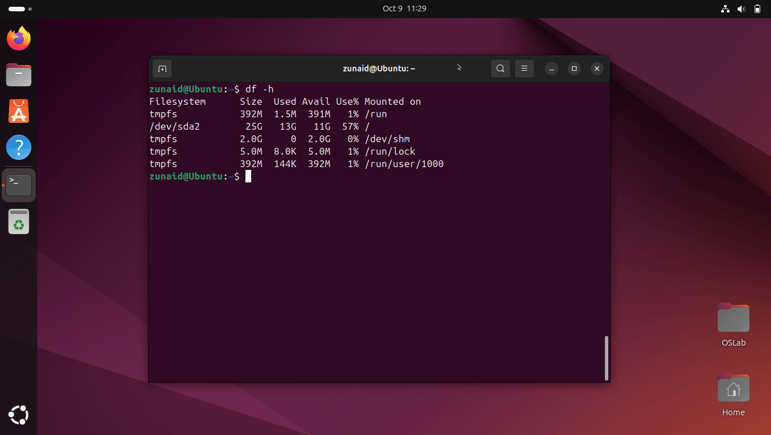Open the terminal hamburger menu
Image resolution: width=771 pixels, height=435 pixels.
pyautogui.click(x=524, y=69)
